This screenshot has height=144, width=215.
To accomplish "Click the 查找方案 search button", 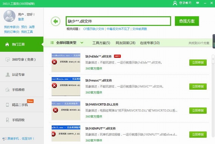I will click(187, 21).
